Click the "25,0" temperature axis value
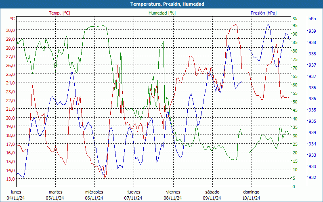The height and width of the screenshot is (202, 323). pos(10,74)
